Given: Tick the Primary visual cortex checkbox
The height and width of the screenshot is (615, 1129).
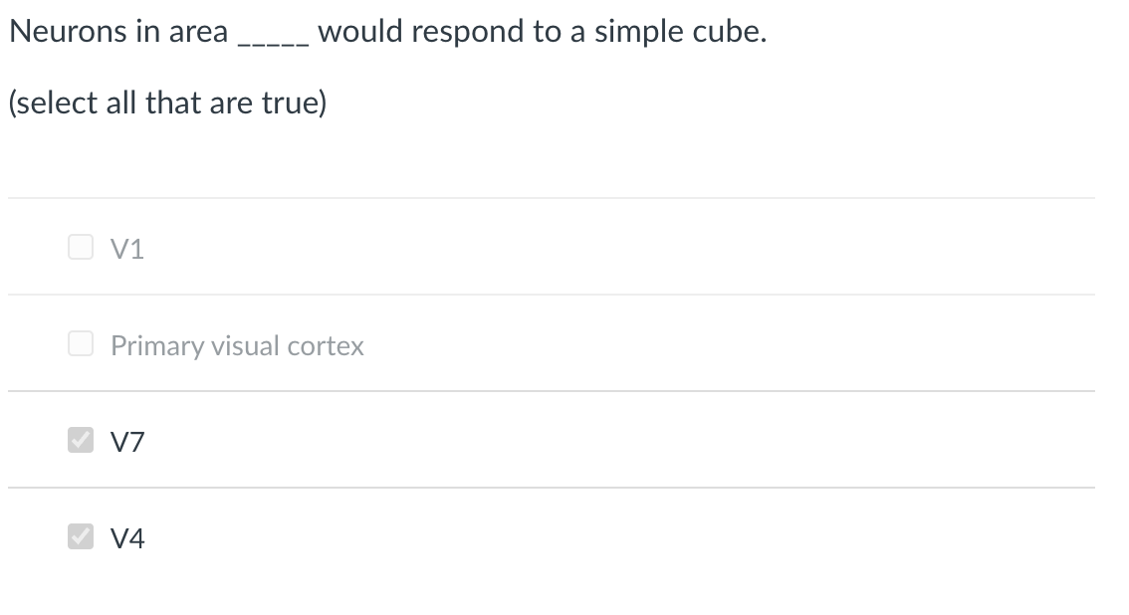Looking at the screenshot, I should click(x=81, y=343).
